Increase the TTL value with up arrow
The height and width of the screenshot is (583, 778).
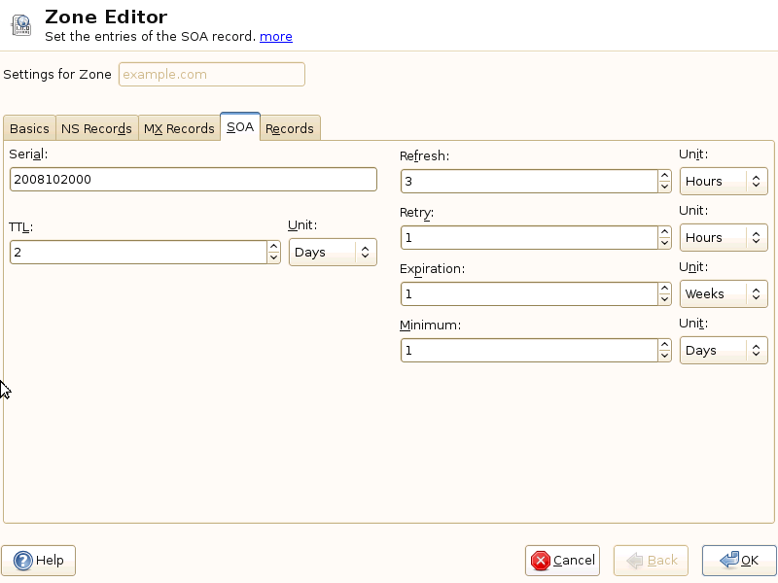tap(273, 247)
